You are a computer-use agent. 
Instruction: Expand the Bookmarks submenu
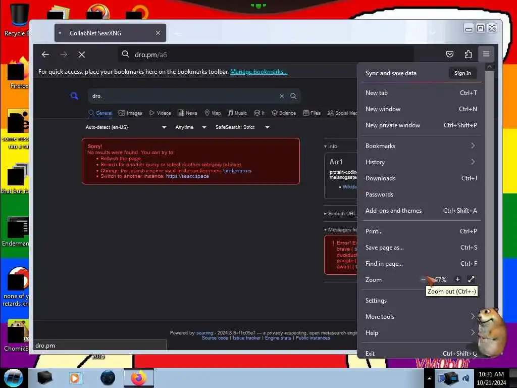421,146
